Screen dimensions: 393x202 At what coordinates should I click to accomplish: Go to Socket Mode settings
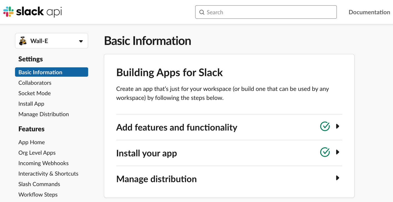pos(34,93)
